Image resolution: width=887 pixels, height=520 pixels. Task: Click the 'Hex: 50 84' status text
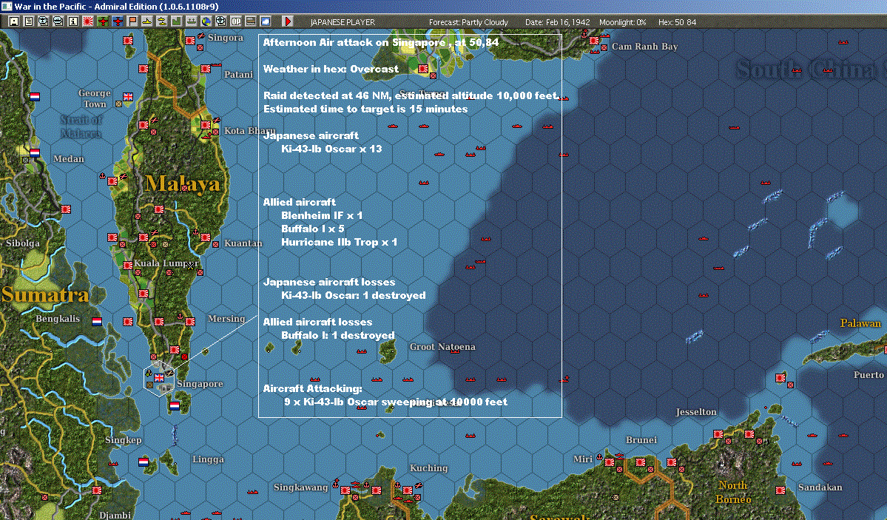tap(677, 22)
